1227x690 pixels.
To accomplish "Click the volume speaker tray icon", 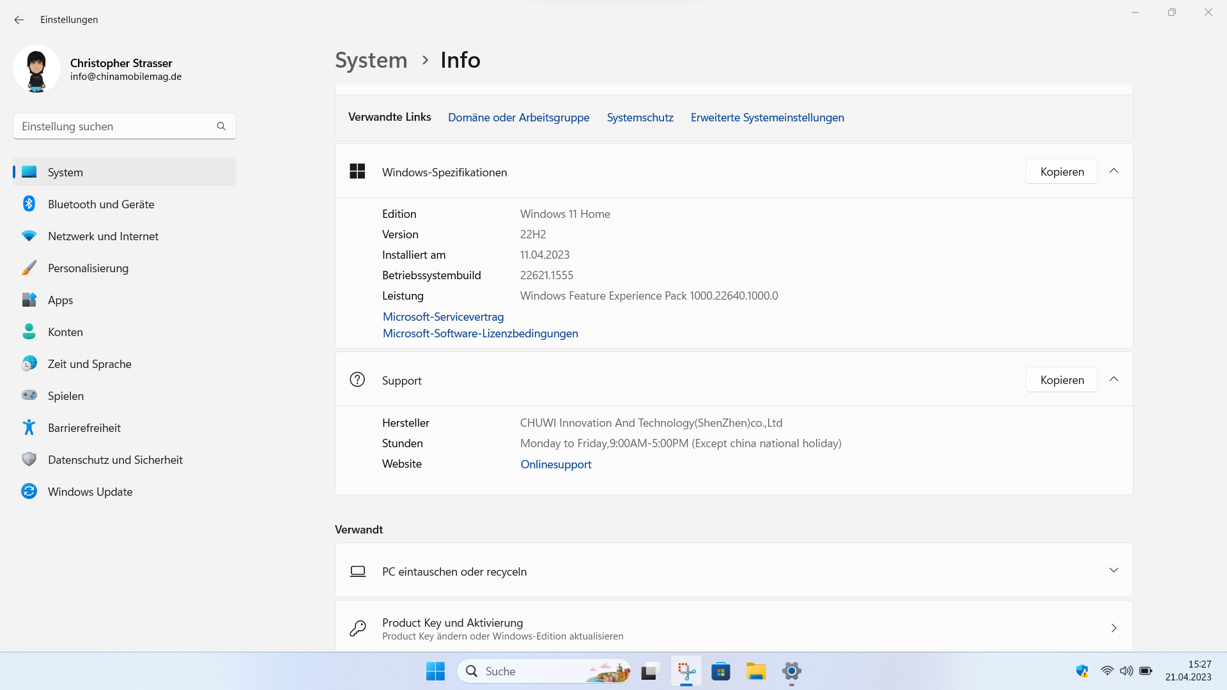I will point(1126,671).
